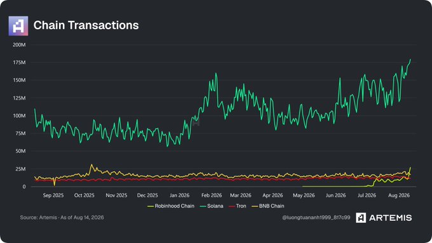The image size is (432, 243).
Task: Select the 'Chain Transactions' chart title
Action: click(86, 25)
